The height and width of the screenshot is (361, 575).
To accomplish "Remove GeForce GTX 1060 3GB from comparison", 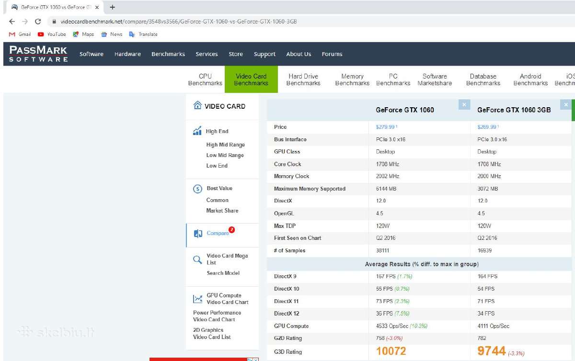I will tap(566, 104).
